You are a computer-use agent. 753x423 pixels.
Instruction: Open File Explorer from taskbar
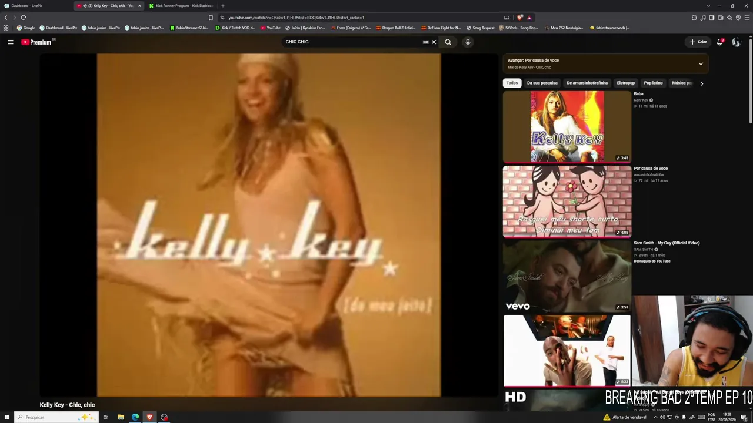[121, 417]
